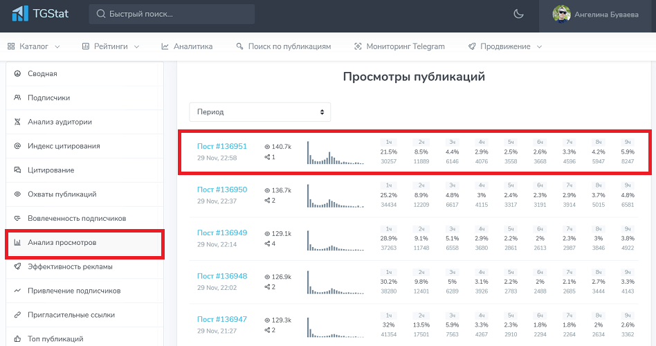Open the Аналитика menu item
656x346 pixels.
click(187, 46)
